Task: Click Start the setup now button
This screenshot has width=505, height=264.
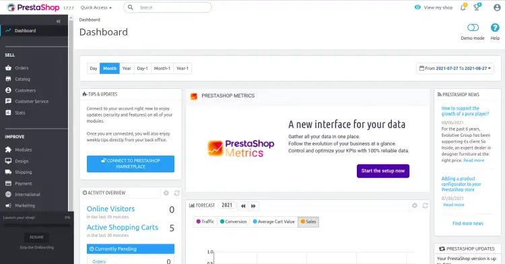Action: [383, 171]
